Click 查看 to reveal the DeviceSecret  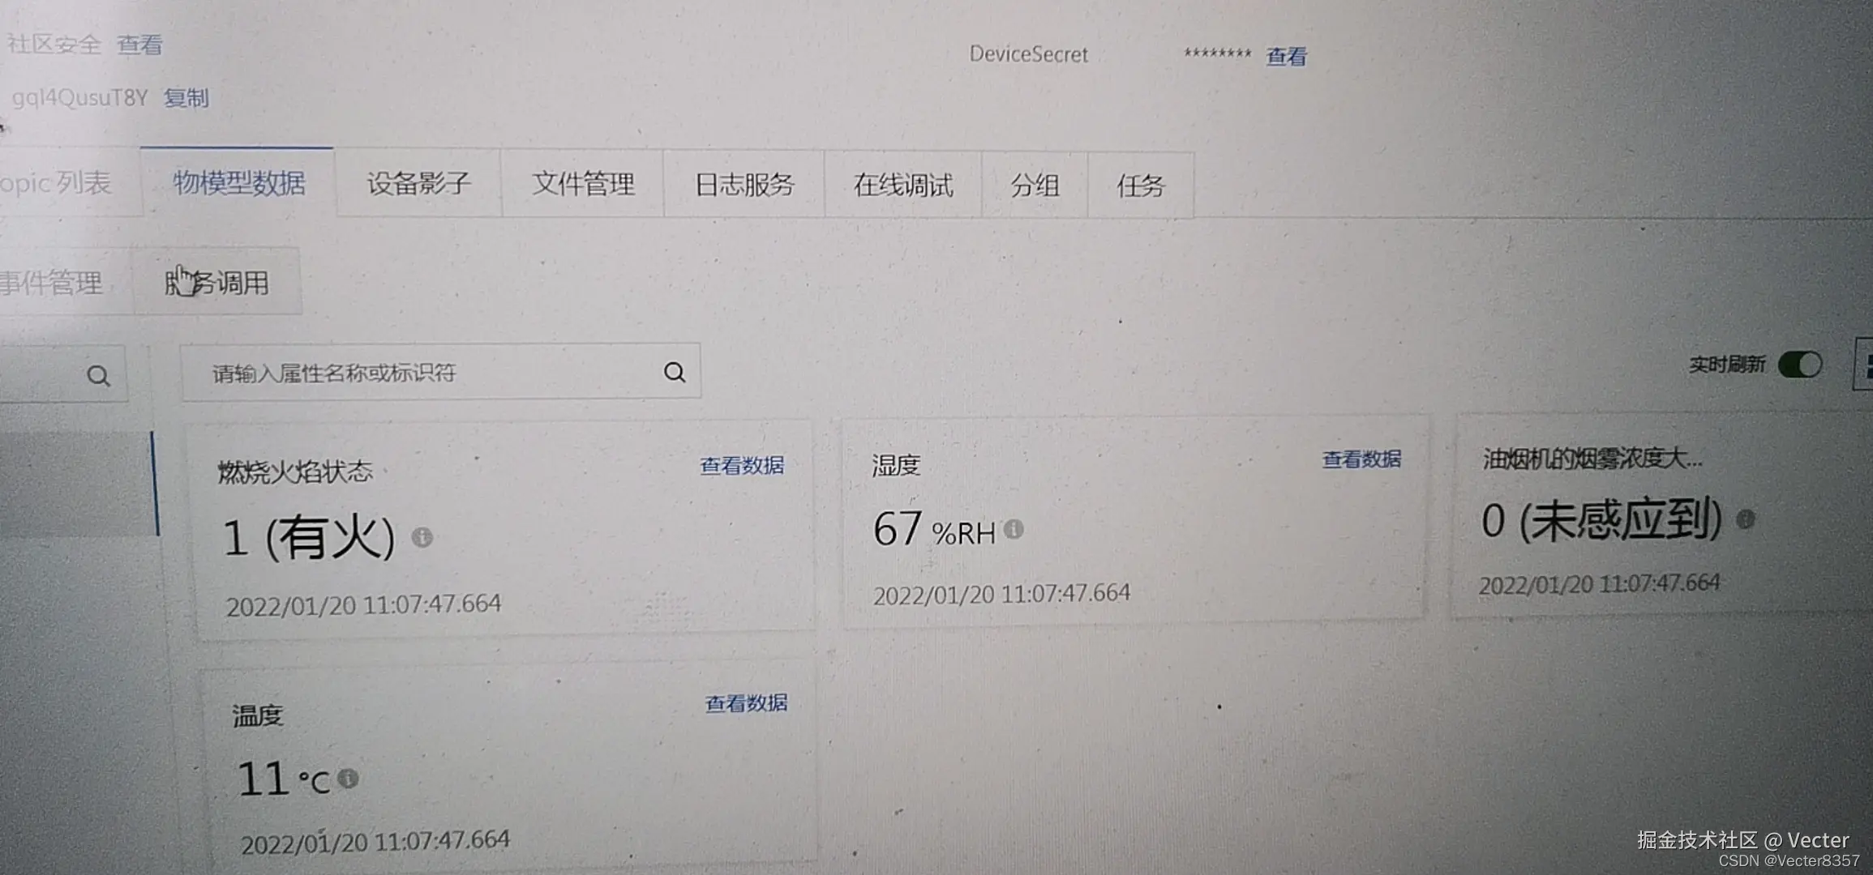click(x=1285, y=57)
